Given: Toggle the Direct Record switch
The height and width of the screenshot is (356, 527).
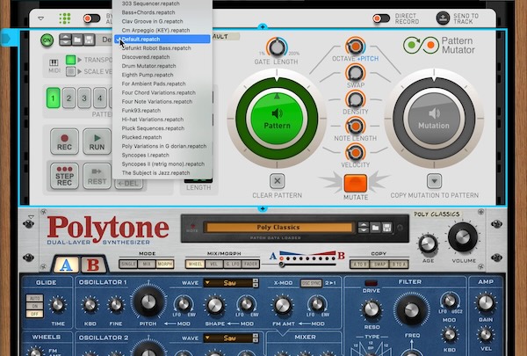Looking at the screenshot, I should 381,18.
